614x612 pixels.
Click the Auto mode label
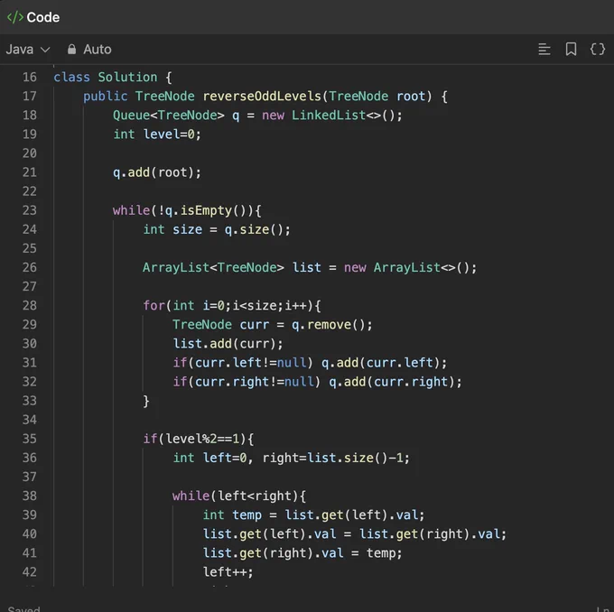click(98, 50)
